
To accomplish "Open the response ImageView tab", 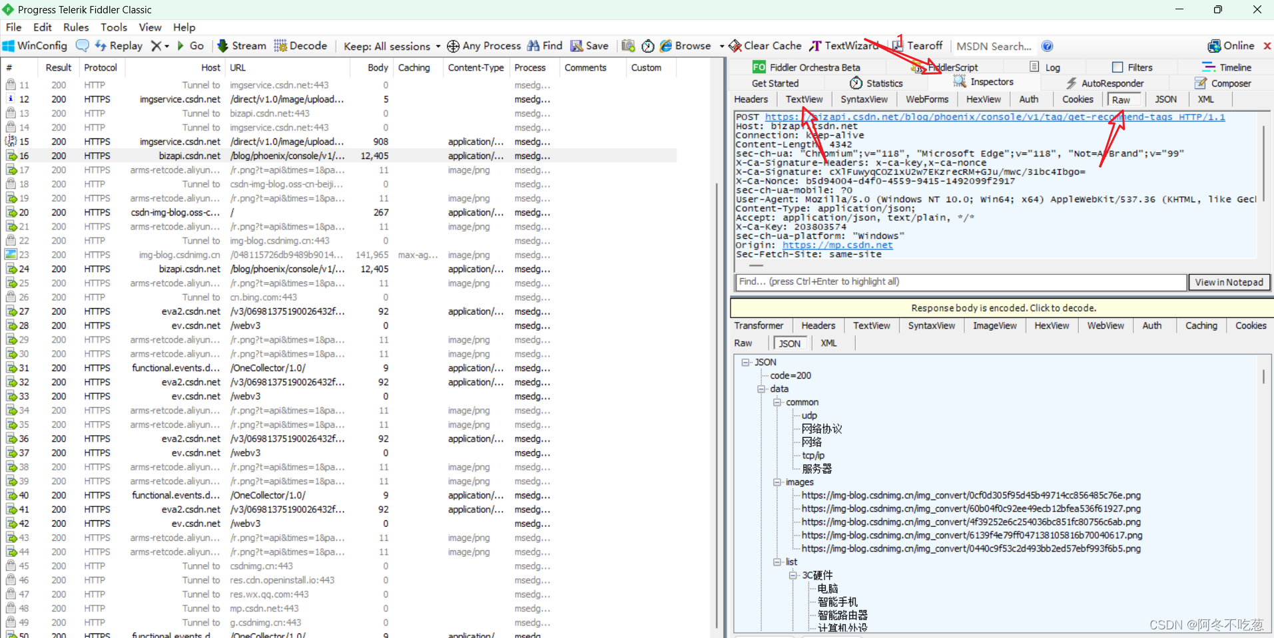I will tap(994, 325).
